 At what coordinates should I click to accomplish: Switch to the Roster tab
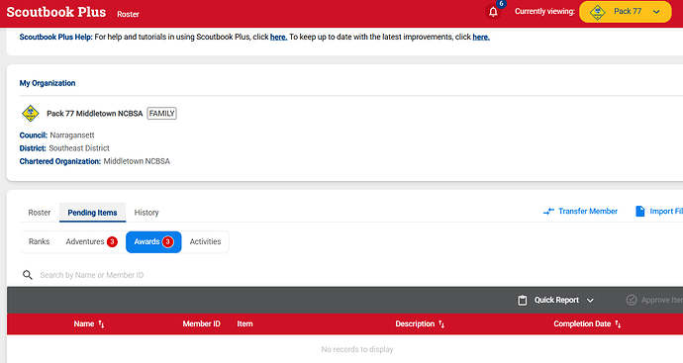40,213
